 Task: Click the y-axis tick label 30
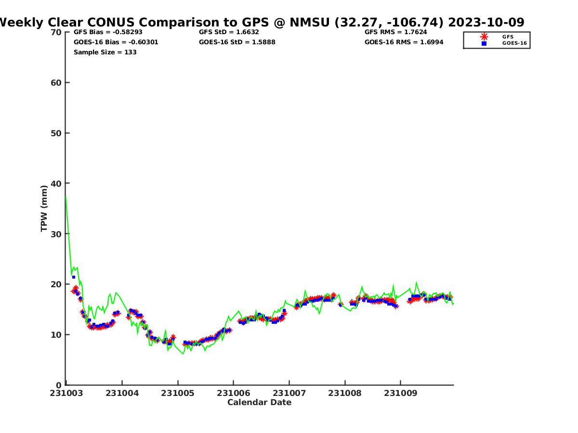tap(56, 234)
